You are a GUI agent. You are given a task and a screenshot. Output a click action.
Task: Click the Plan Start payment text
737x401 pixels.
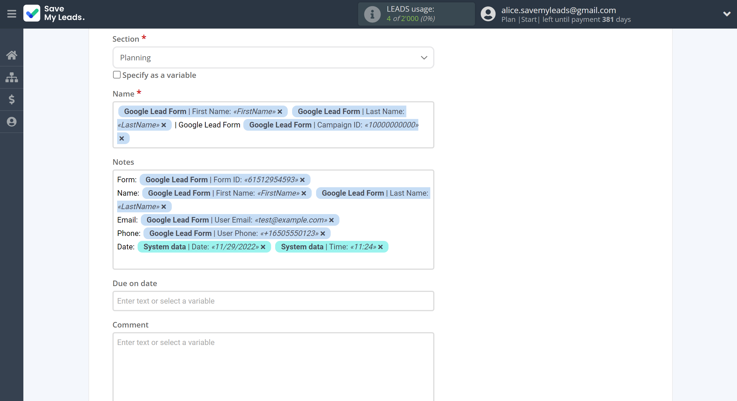point(566,20)
